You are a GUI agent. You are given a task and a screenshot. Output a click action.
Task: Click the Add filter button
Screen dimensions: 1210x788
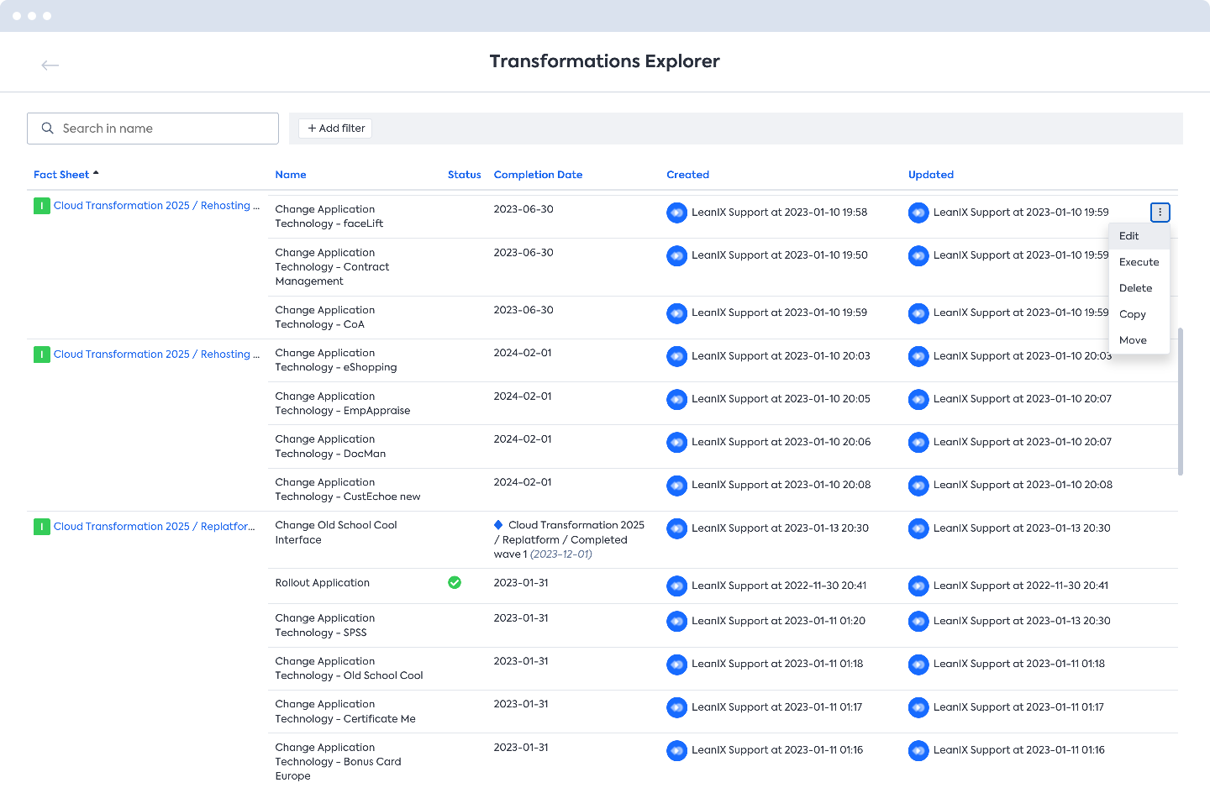[x=334, y=128]
